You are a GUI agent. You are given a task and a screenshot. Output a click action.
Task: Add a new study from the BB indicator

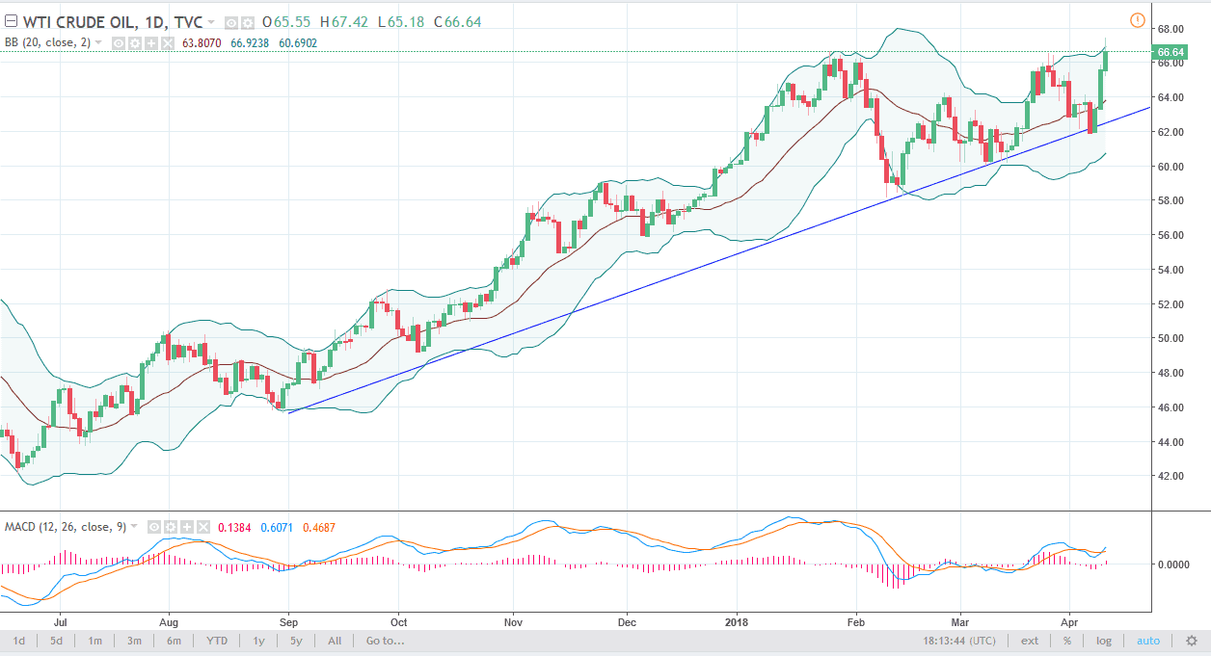(x=150, y=42)
